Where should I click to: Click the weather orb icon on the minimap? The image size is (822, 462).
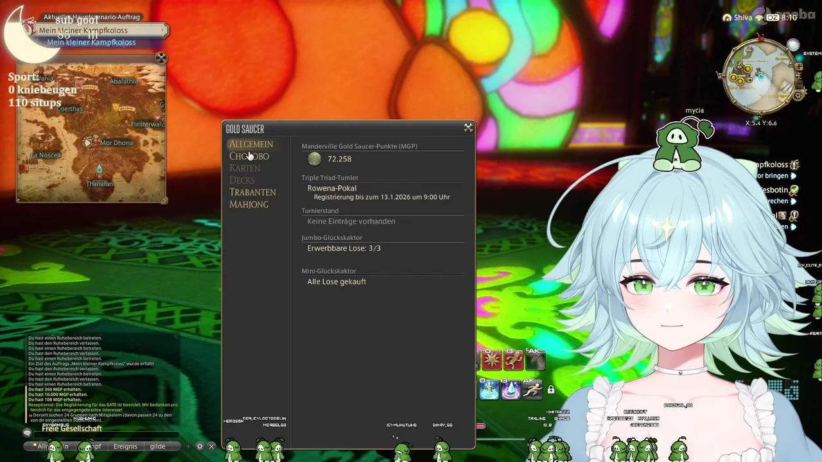(794, 46)
